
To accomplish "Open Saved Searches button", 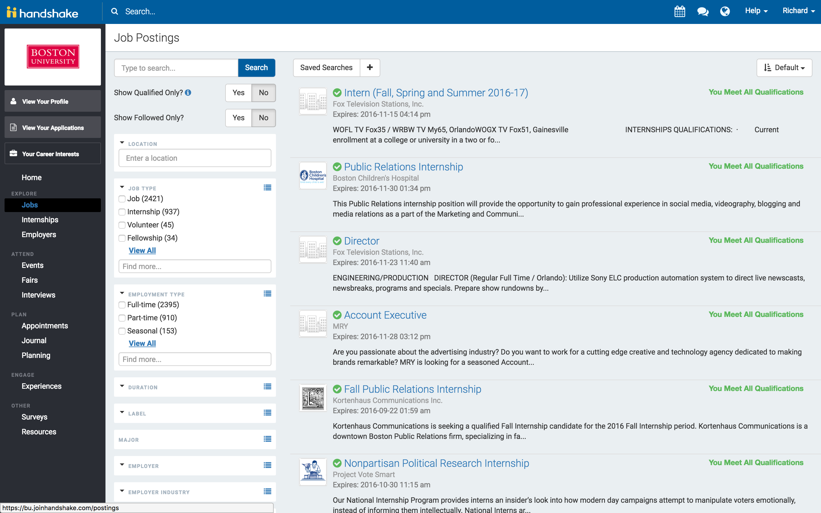I will pos(326,68).
